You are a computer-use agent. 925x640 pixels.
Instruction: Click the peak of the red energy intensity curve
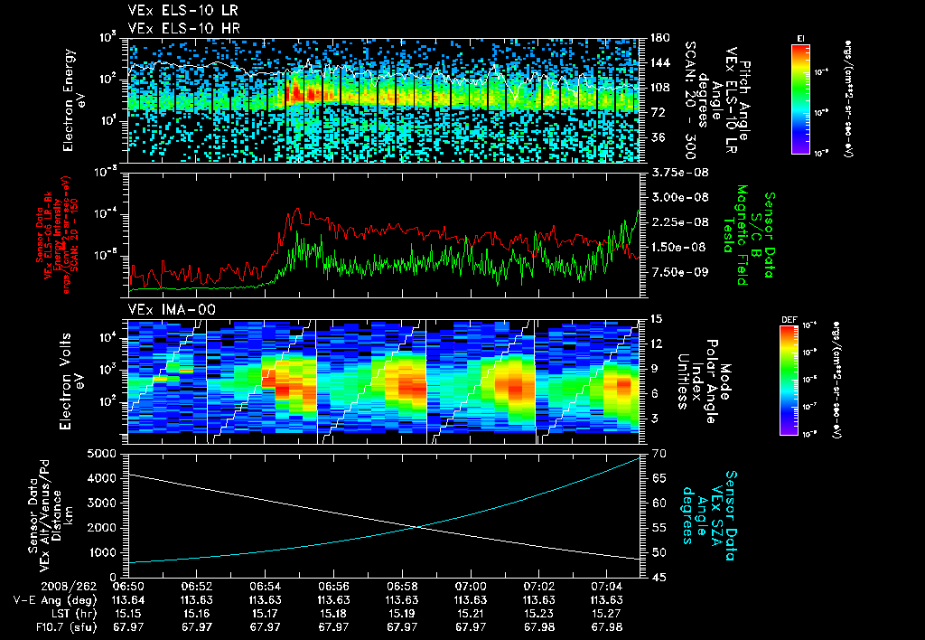pos(298,209)
